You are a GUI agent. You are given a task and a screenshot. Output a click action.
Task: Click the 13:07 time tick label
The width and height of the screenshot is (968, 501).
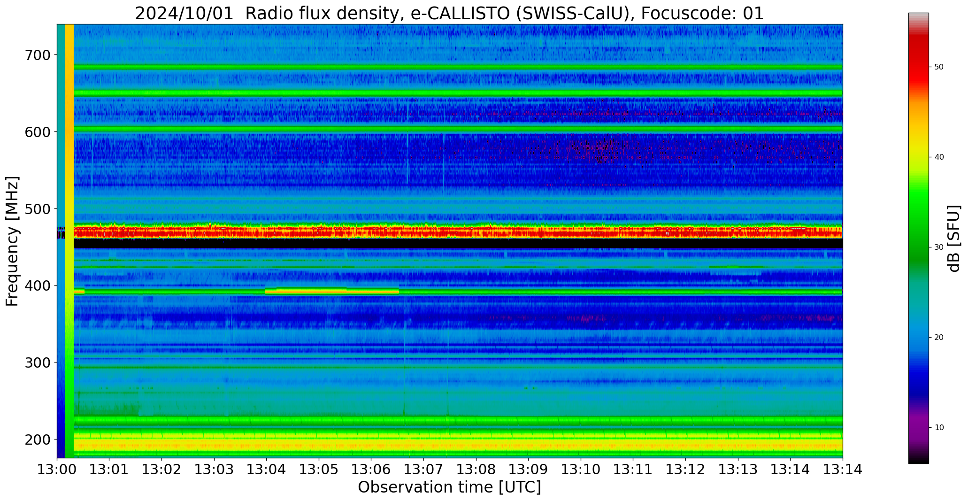tap(423, 470)
